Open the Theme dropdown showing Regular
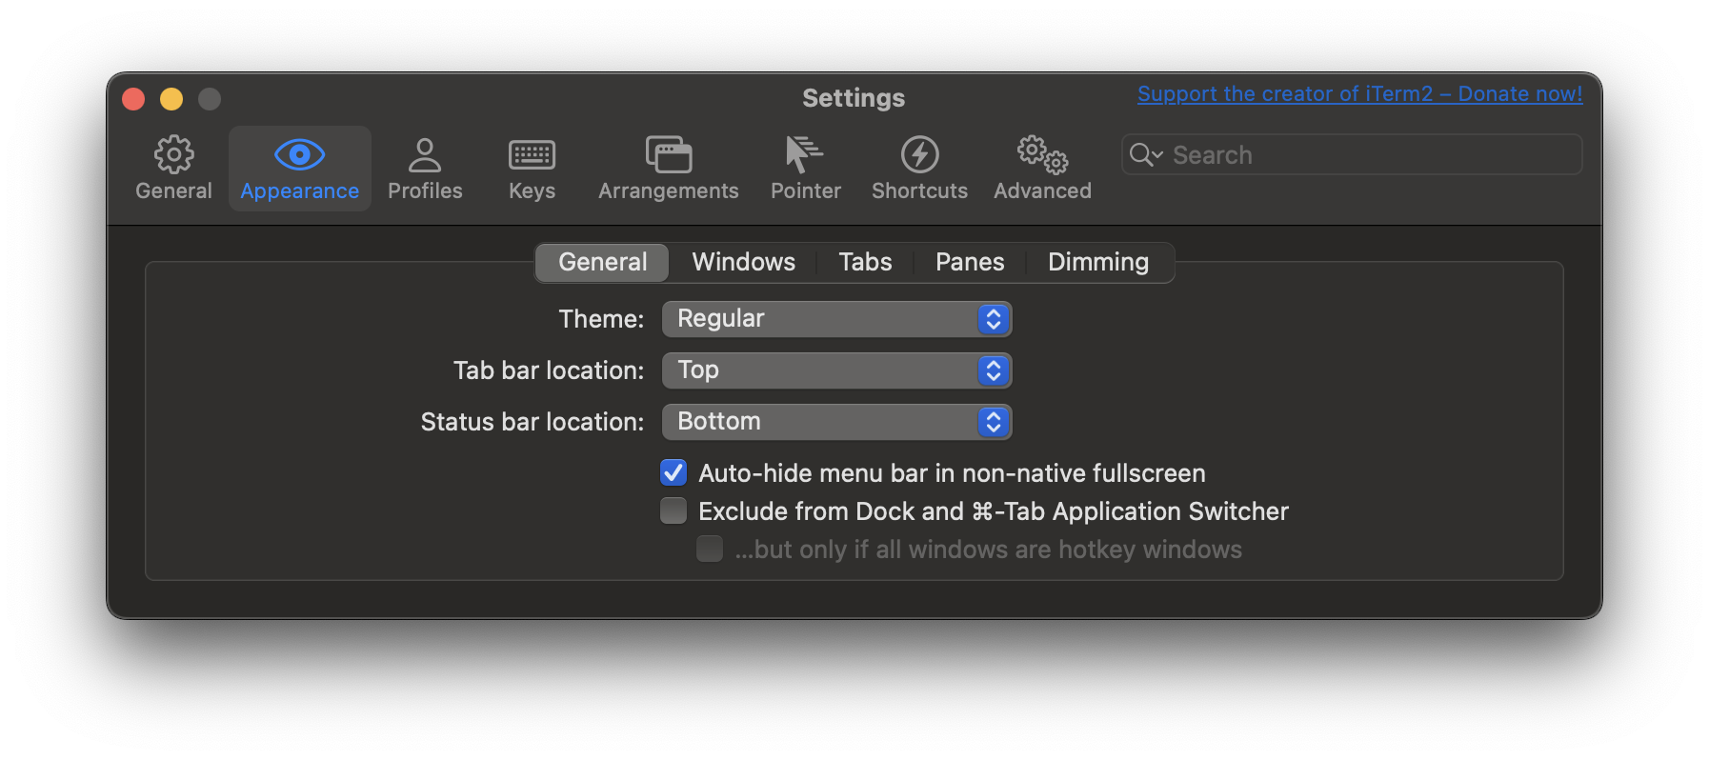1709x760 pixels. coord(836,319)
